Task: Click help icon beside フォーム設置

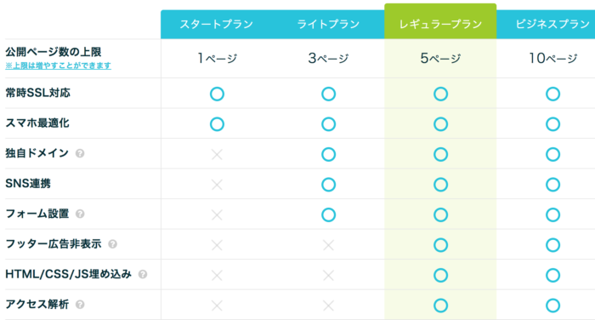Action: 80,214
